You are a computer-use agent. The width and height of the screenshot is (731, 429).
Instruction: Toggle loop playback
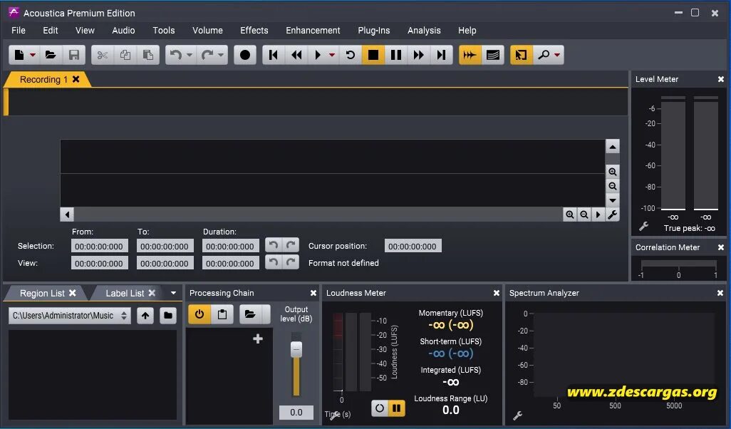click(x=350, y=55)
